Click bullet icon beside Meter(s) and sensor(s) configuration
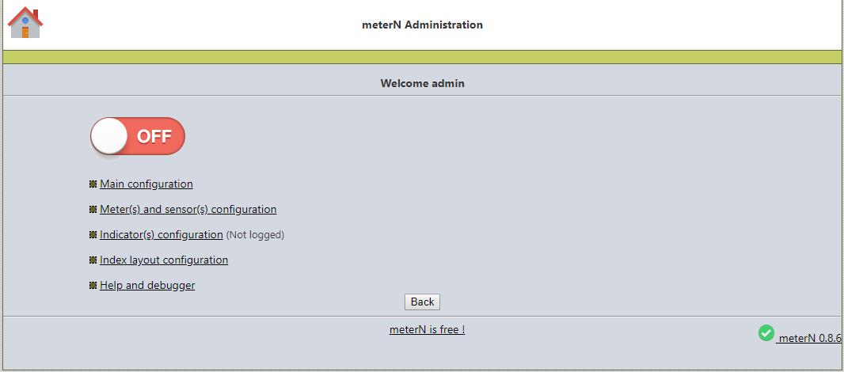This screenshot has width=844, height=372. click(x=93, y=210)
